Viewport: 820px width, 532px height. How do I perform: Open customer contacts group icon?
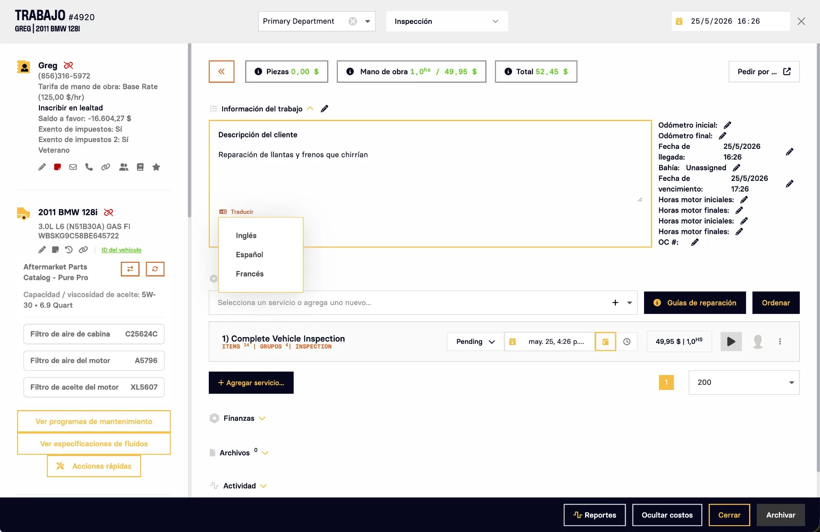(x=124, y=167)
